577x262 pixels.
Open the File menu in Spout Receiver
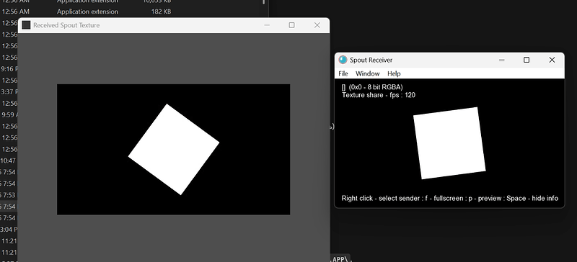point(343,73)
